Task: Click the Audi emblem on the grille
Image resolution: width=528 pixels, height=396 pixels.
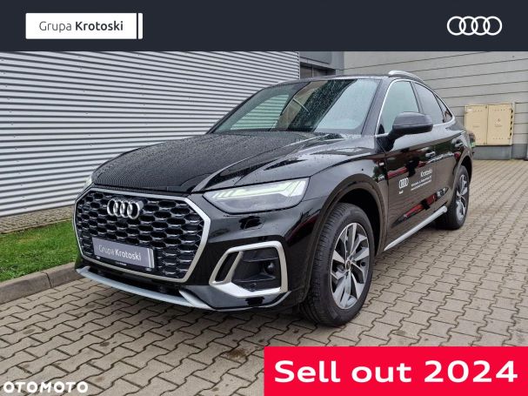Action: point(124,208)
